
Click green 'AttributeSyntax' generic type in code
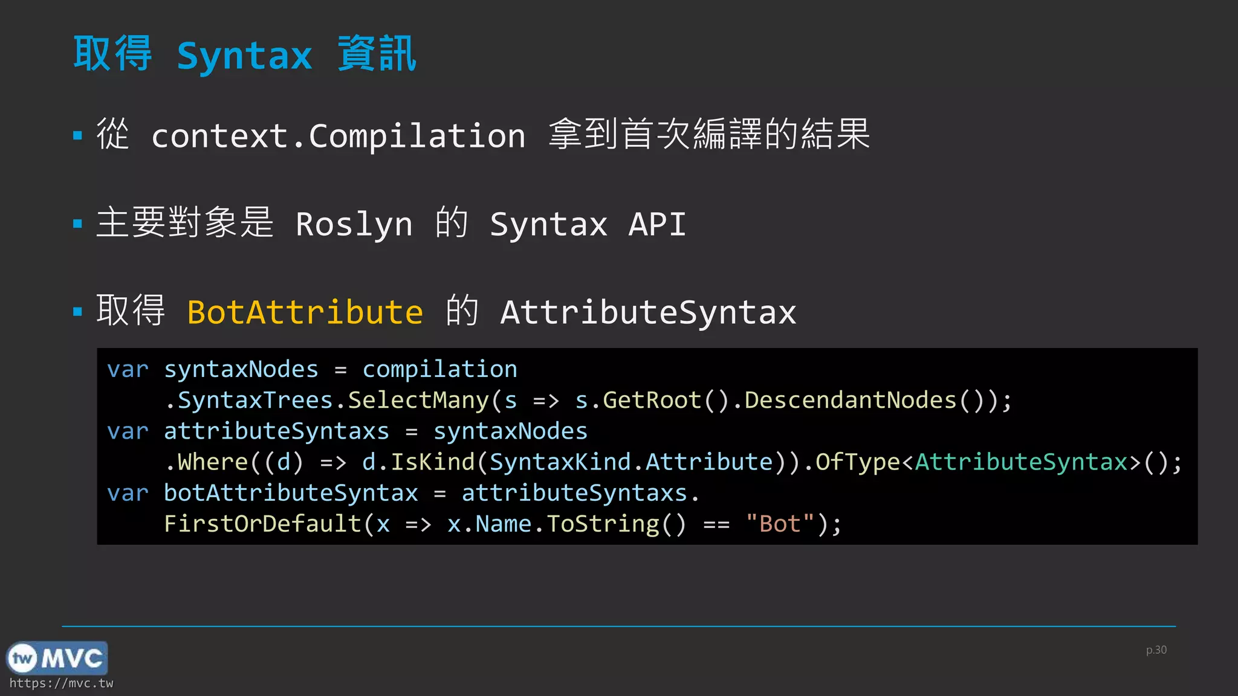pos(1022,462)
